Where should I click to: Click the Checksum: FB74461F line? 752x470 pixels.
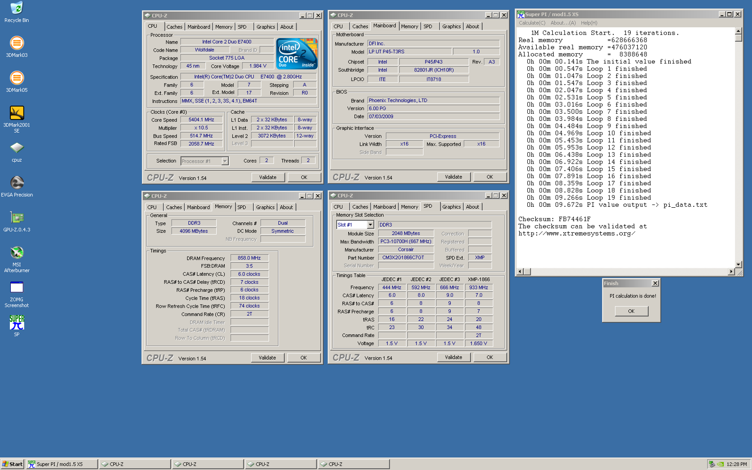[x=554, y=219]
